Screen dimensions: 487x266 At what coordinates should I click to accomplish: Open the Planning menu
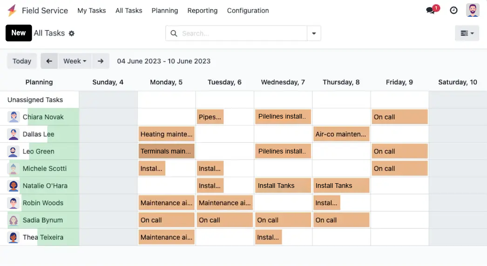tap(165, 11)
